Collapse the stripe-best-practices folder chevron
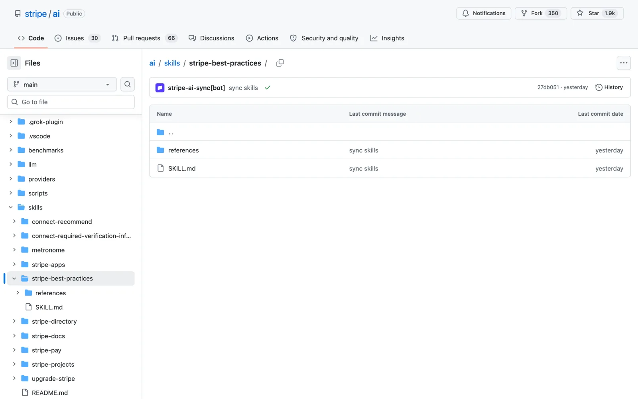Screen dimensions: 638x399 coord(14,279)
